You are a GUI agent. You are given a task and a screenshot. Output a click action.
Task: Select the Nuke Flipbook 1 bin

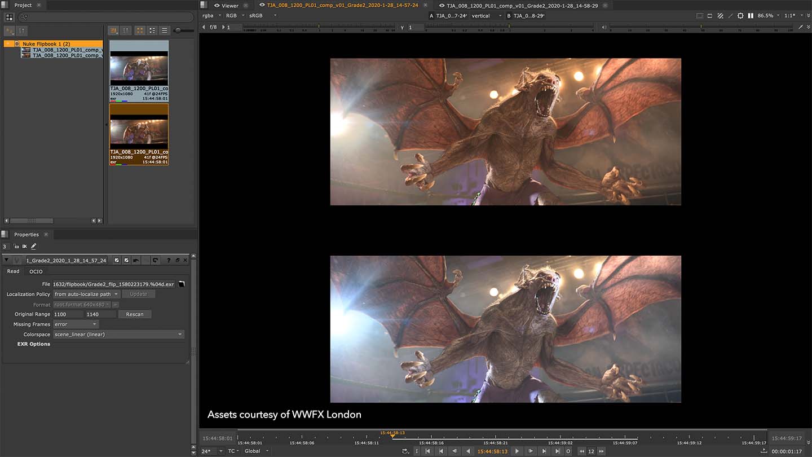click(46, 43)
